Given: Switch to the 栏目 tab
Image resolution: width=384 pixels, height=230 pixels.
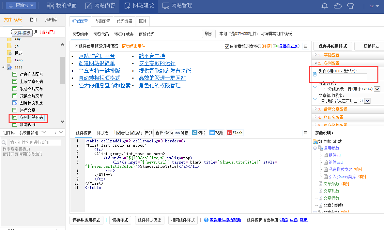Looking at the screenshot, I should [33, 20].
